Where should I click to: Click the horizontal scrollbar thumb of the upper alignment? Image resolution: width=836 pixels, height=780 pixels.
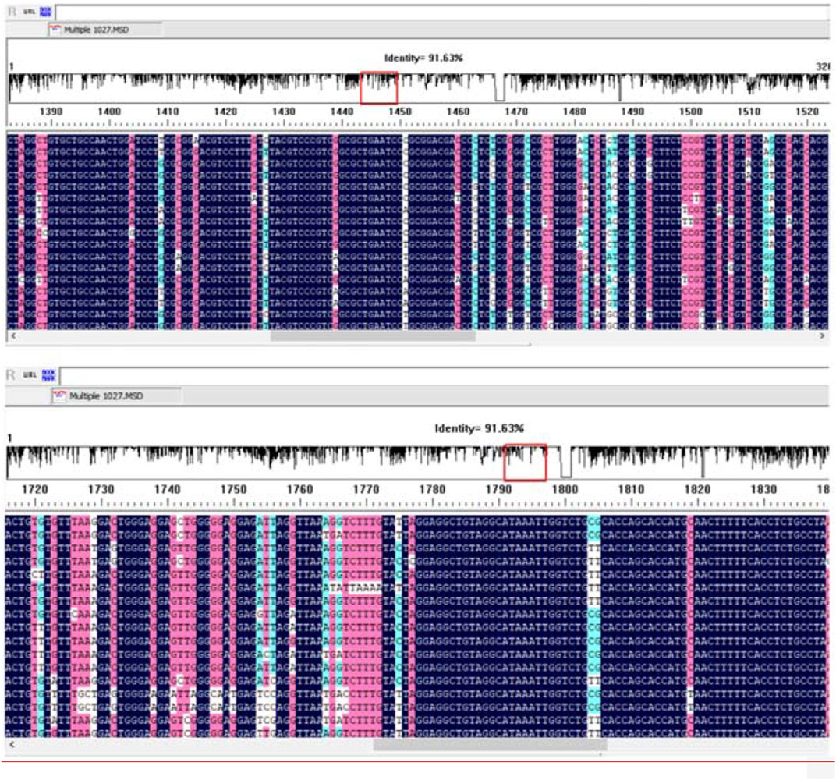point(373,336)
